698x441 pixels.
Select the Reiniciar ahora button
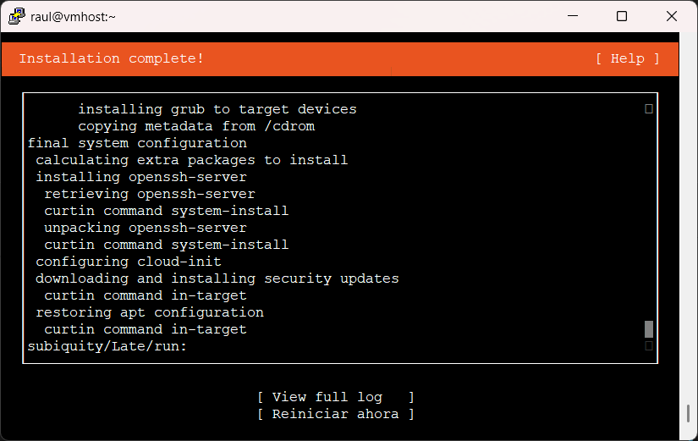click(x=336, y=414)
